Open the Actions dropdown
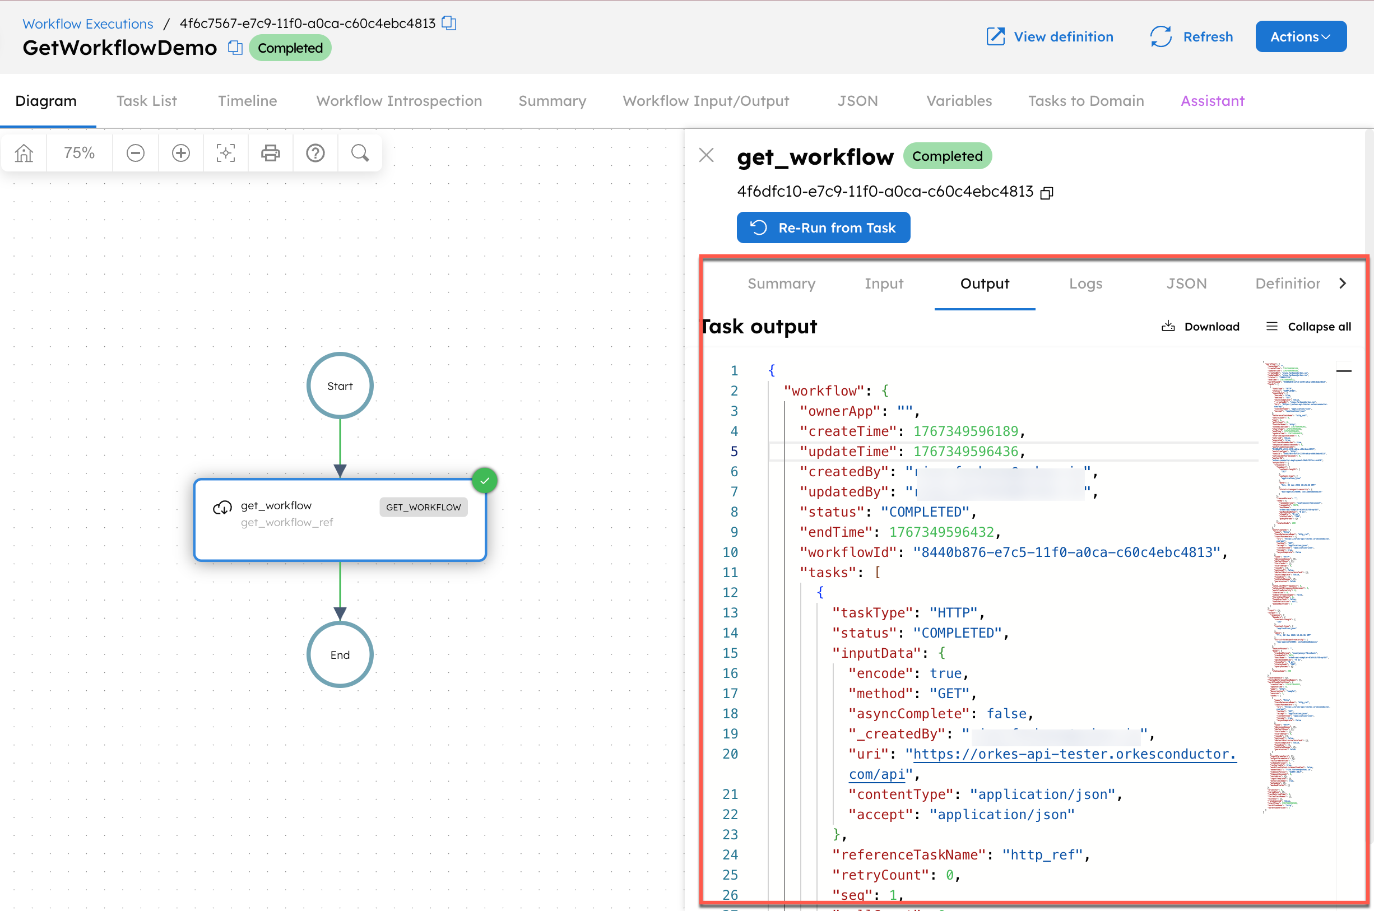Screen dimensions: 1374x911 [1300, 36]
